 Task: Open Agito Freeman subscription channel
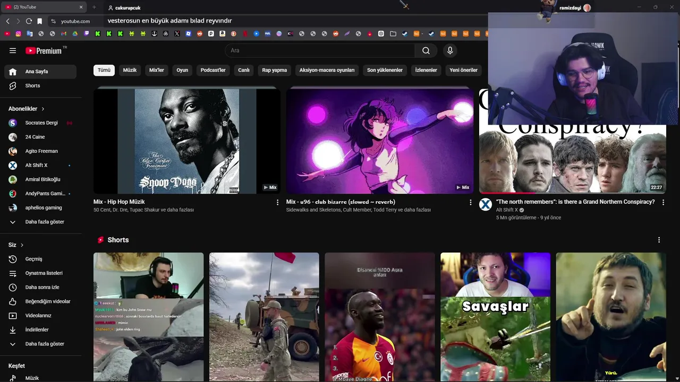[40, 151]
